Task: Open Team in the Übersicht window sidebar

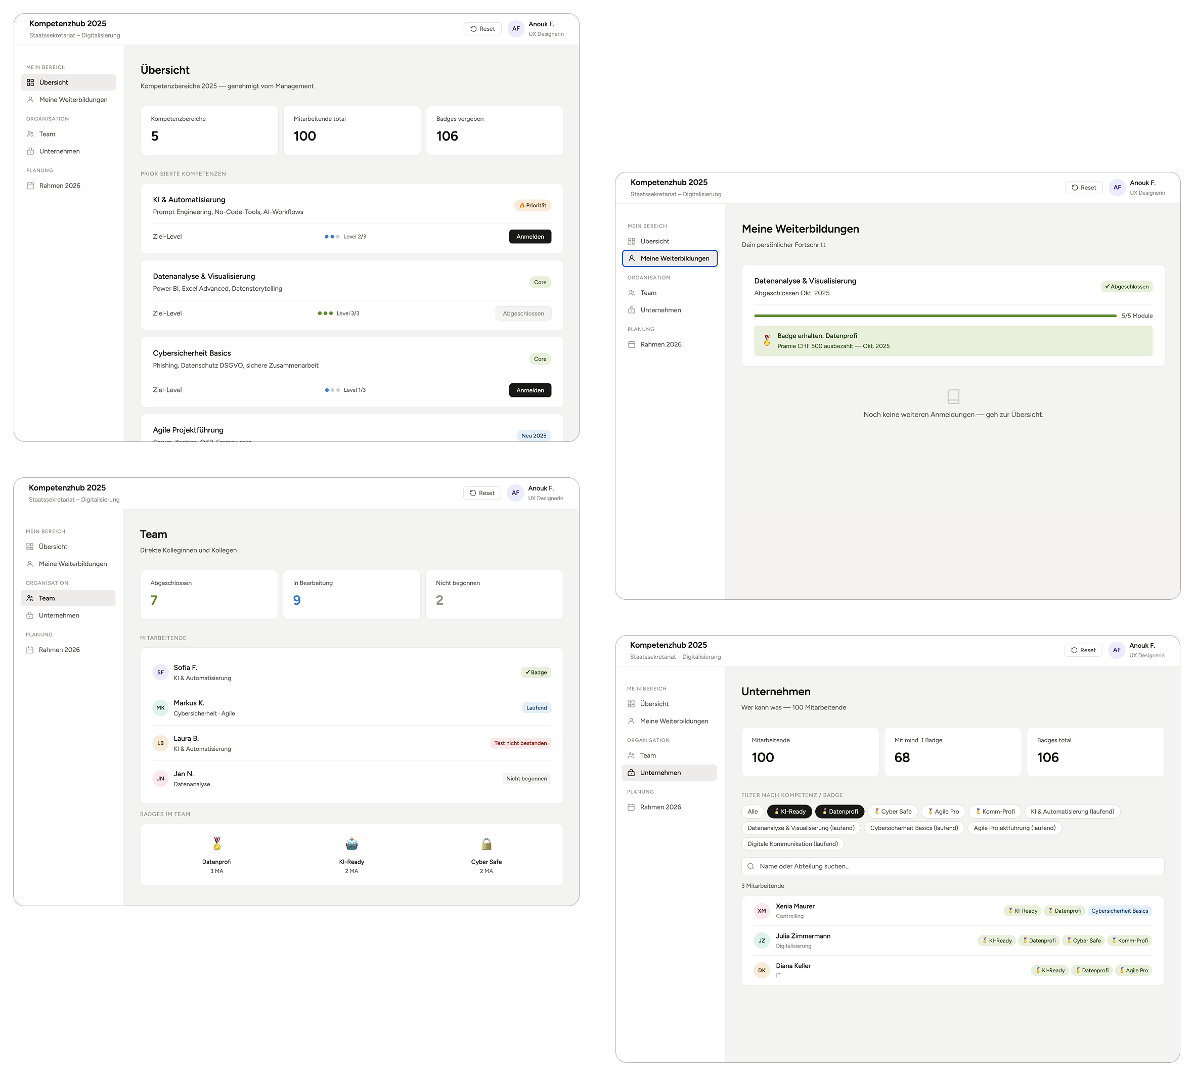Action: [x=69, y=134]
